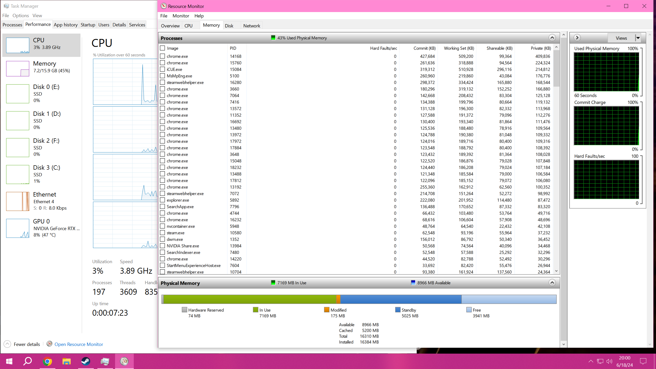Click Open Resource Monitor link
The width and height of the screenshot is (656, 369).
(79, 344)
